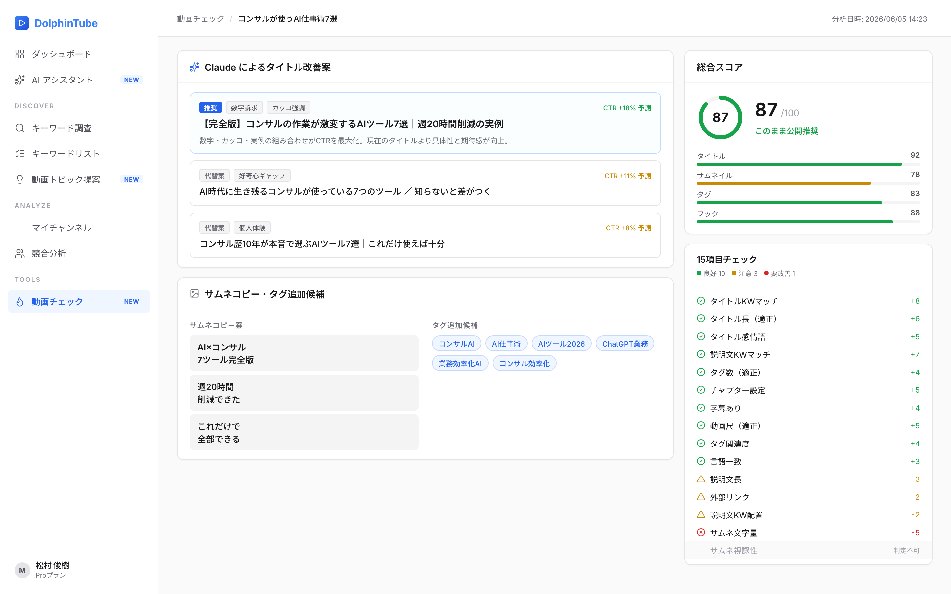Click the check icon for 言語一致

point(701,461)
